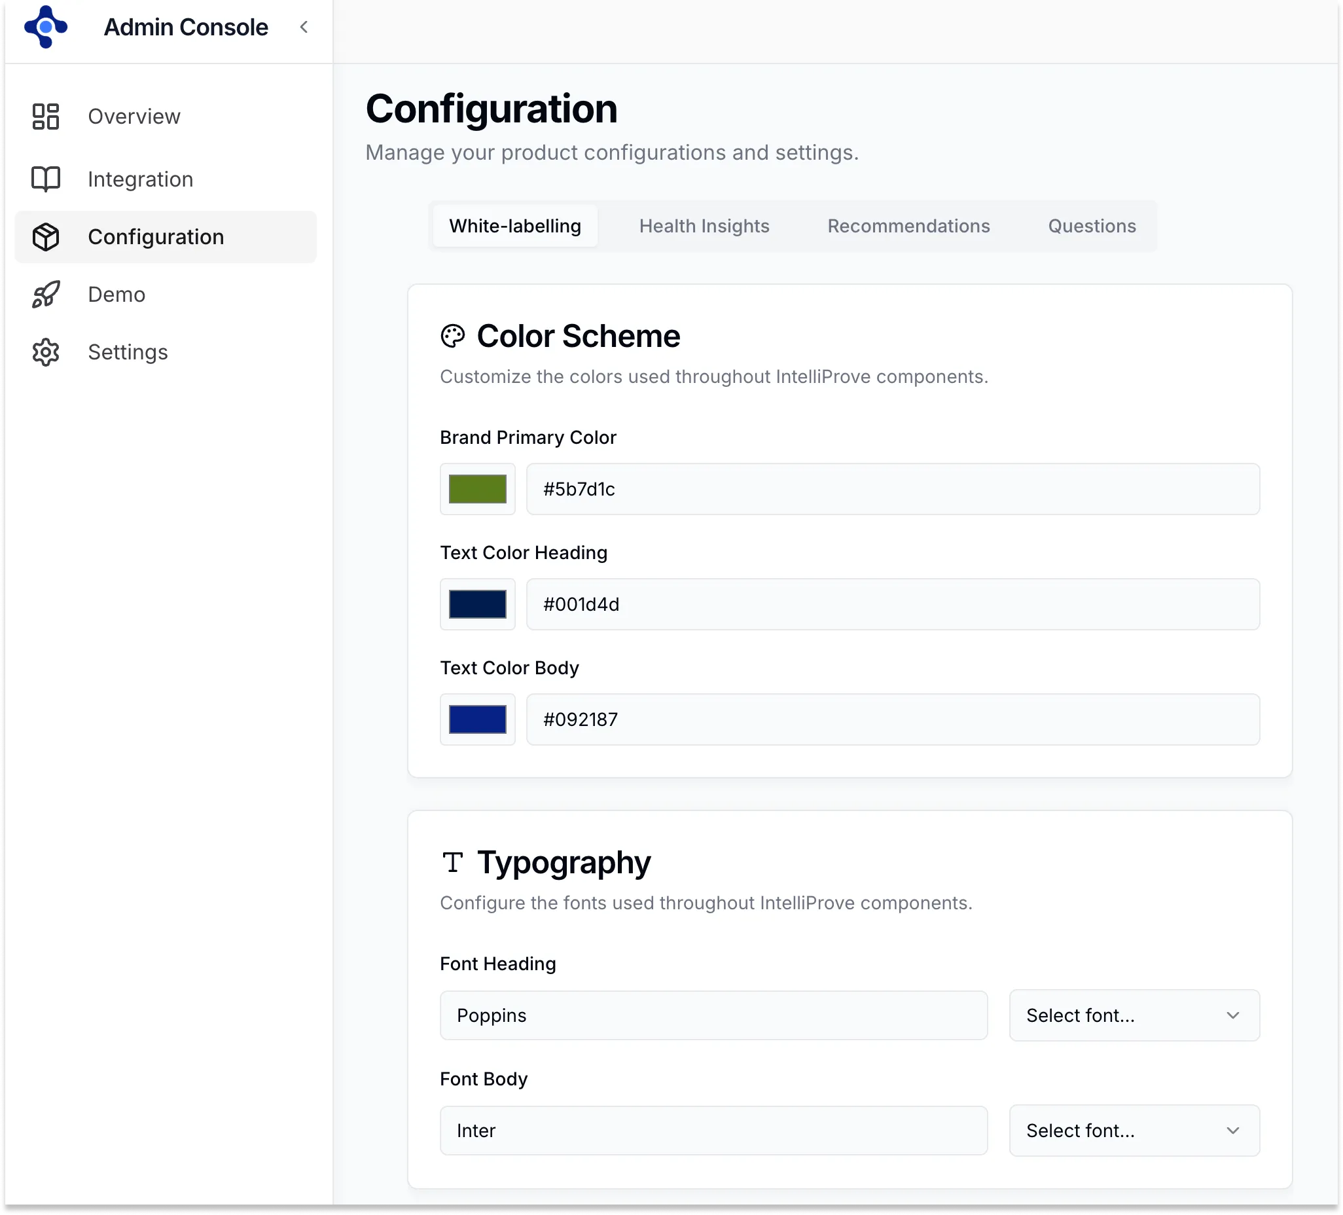Click the Demo rocket icon
The image size is (1343, 1215).
pyautogui.click(x=45, y=295)
